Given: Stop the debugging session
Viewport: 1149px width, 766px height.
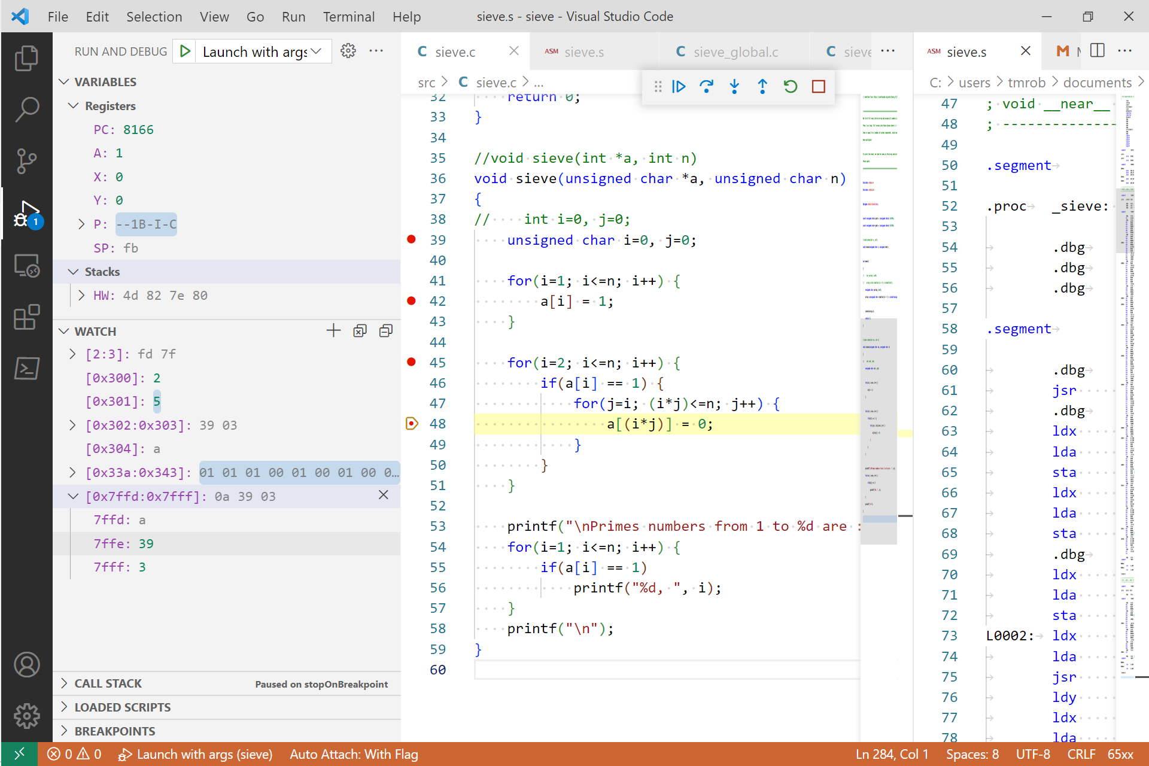Looking at the screenshot, I should coord(818,87).
